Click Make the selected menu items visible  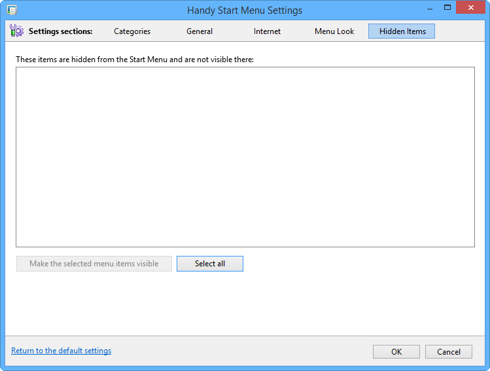(x=94, y=264)
